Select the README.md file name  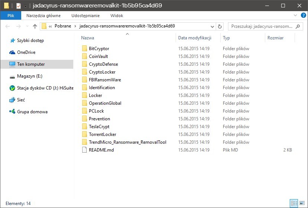[101, 150]
